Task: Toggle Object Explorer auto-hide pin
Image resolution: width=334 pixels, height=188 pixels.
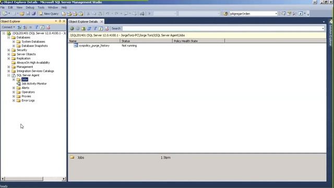Action: click(x=60, y=21)
